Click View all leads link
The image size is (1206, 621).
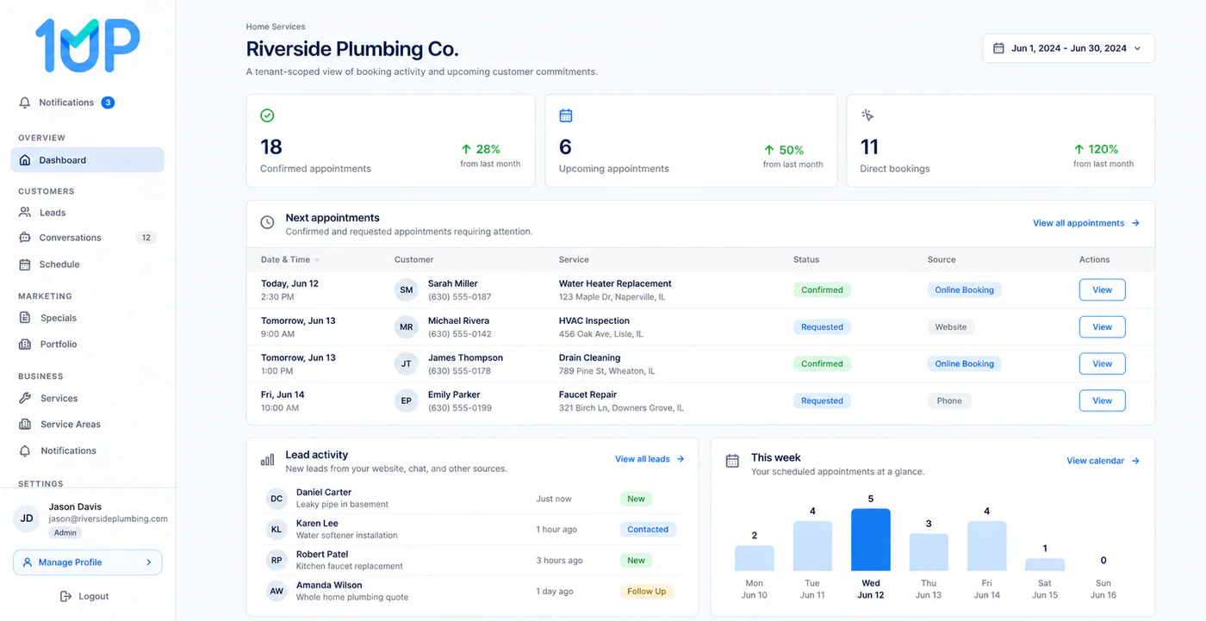pyautogui.click(x=650, y=459)
